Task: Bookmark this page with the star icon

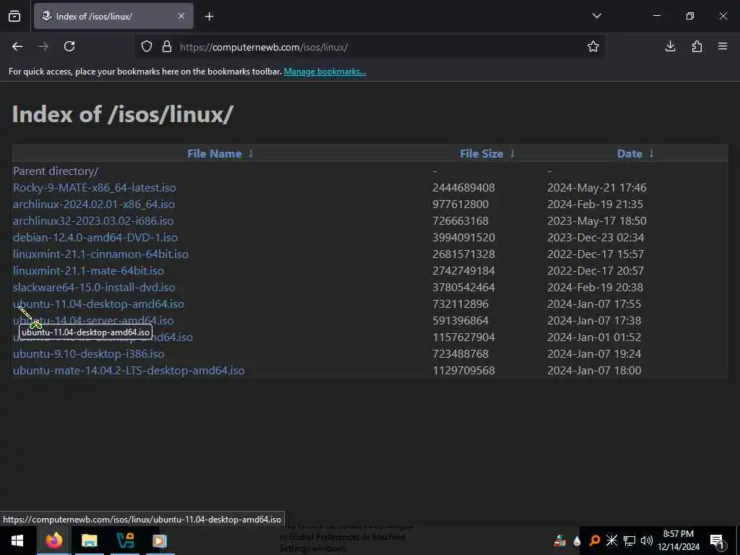Action: click(x=593, y=46)
